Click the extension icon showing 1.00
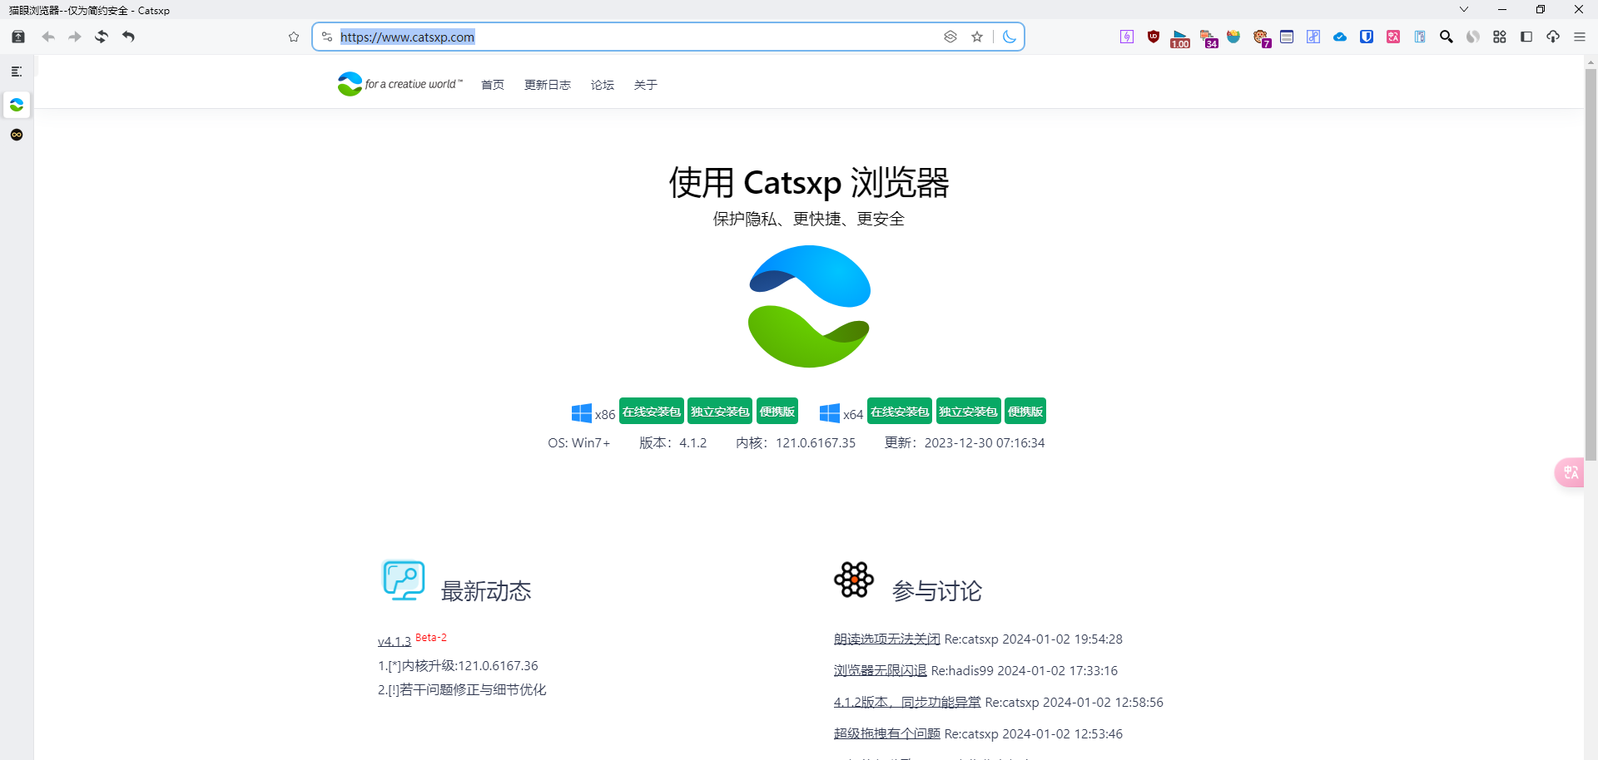The height and width of the screenshot is (760, 1598). click(x=1180, y=38)
